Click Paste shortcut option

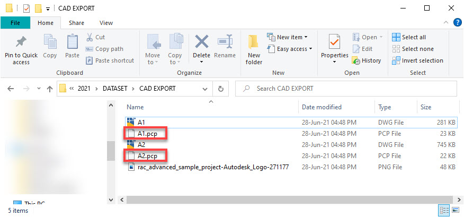pos(110,60)
